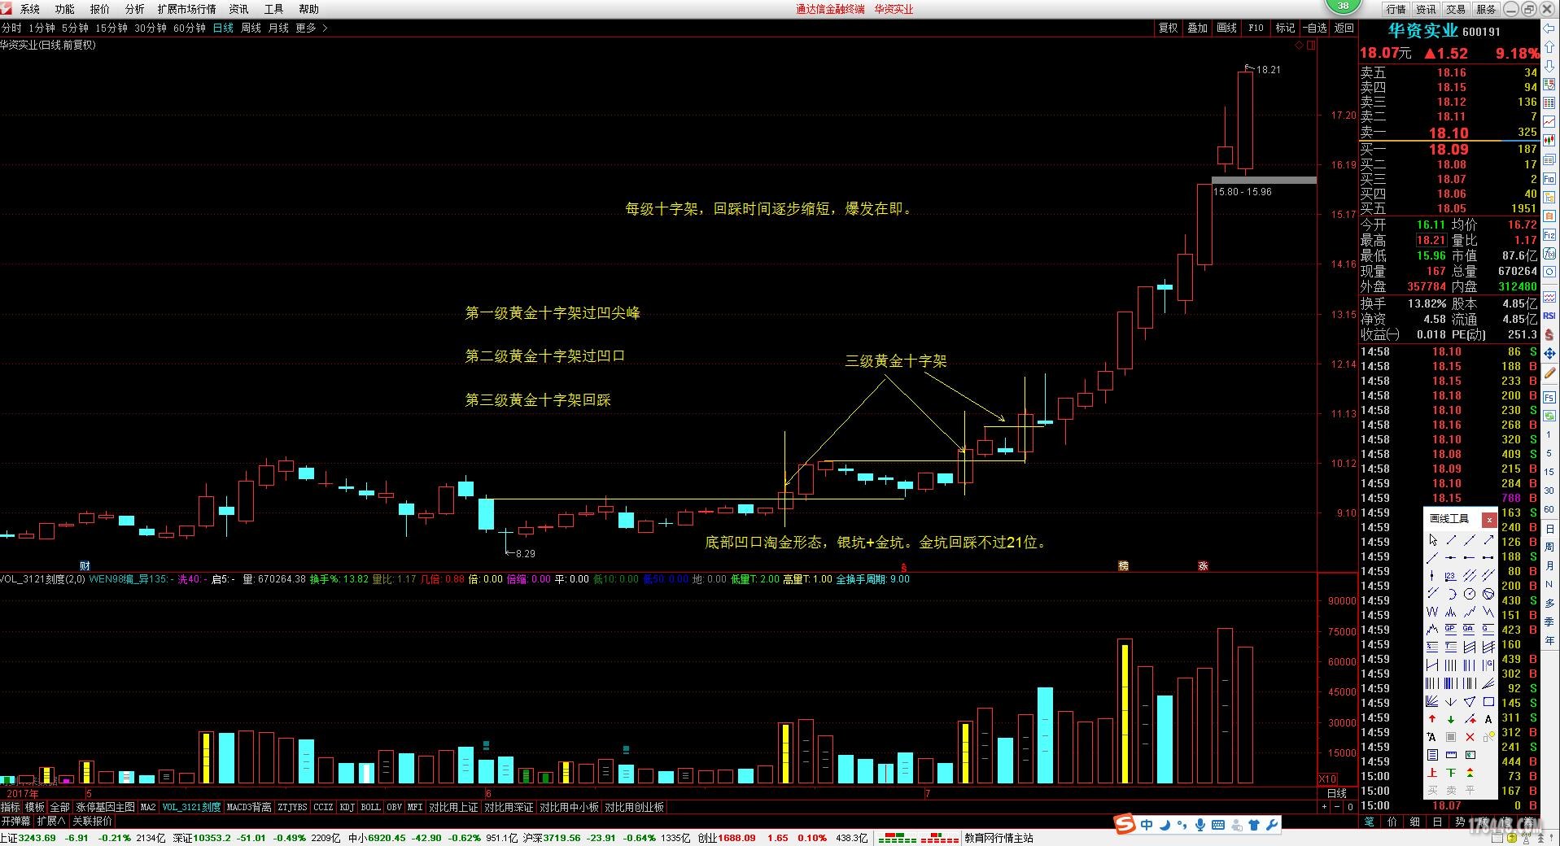Switch to 分时 intraday view
Image resolution: width=1560 pixels, height=846 pixels.
(11, 28)
